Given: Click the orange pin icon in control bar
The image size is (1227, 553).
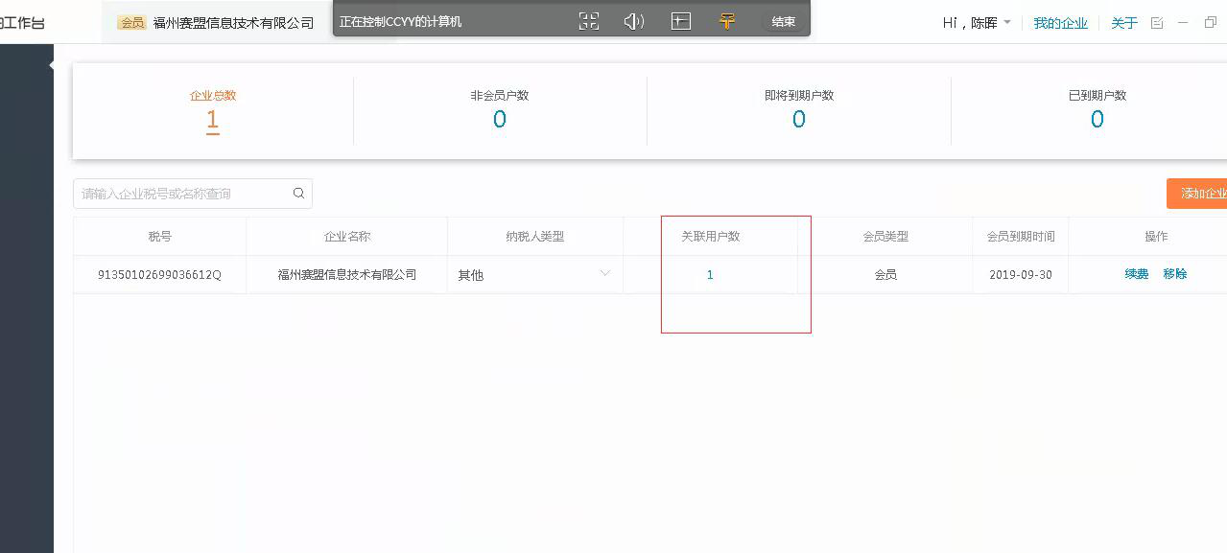Looking at the screenshot, I should 727,21.
